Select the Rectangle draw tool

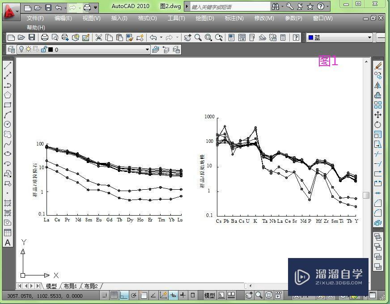pos(8,105)
